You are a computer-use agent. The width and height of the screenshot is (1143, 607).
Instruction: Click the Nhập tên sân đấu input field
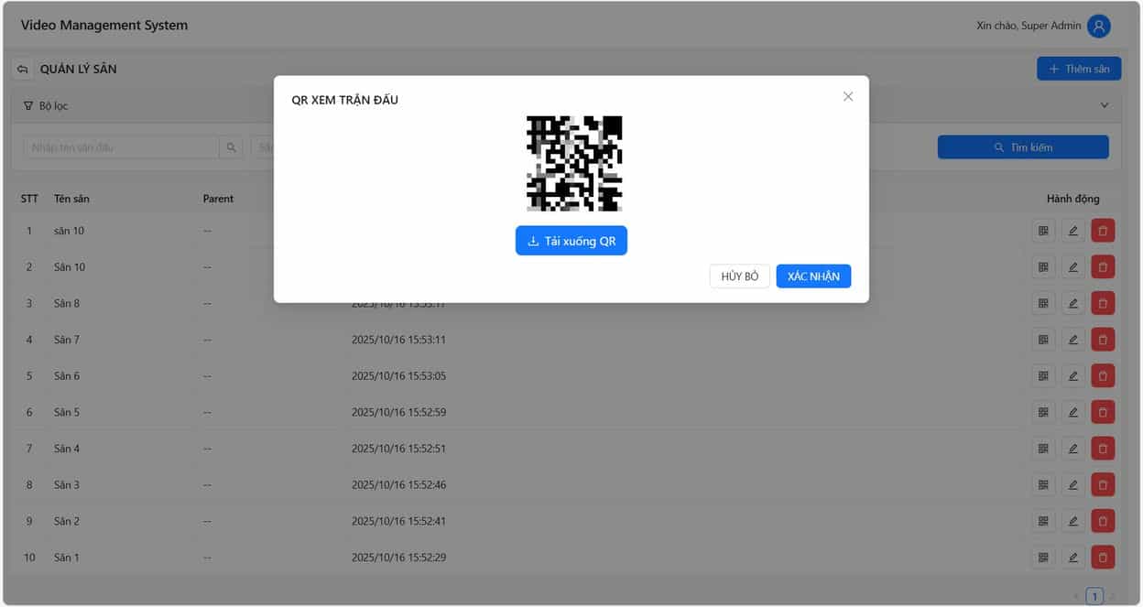[x=120, y=147]
